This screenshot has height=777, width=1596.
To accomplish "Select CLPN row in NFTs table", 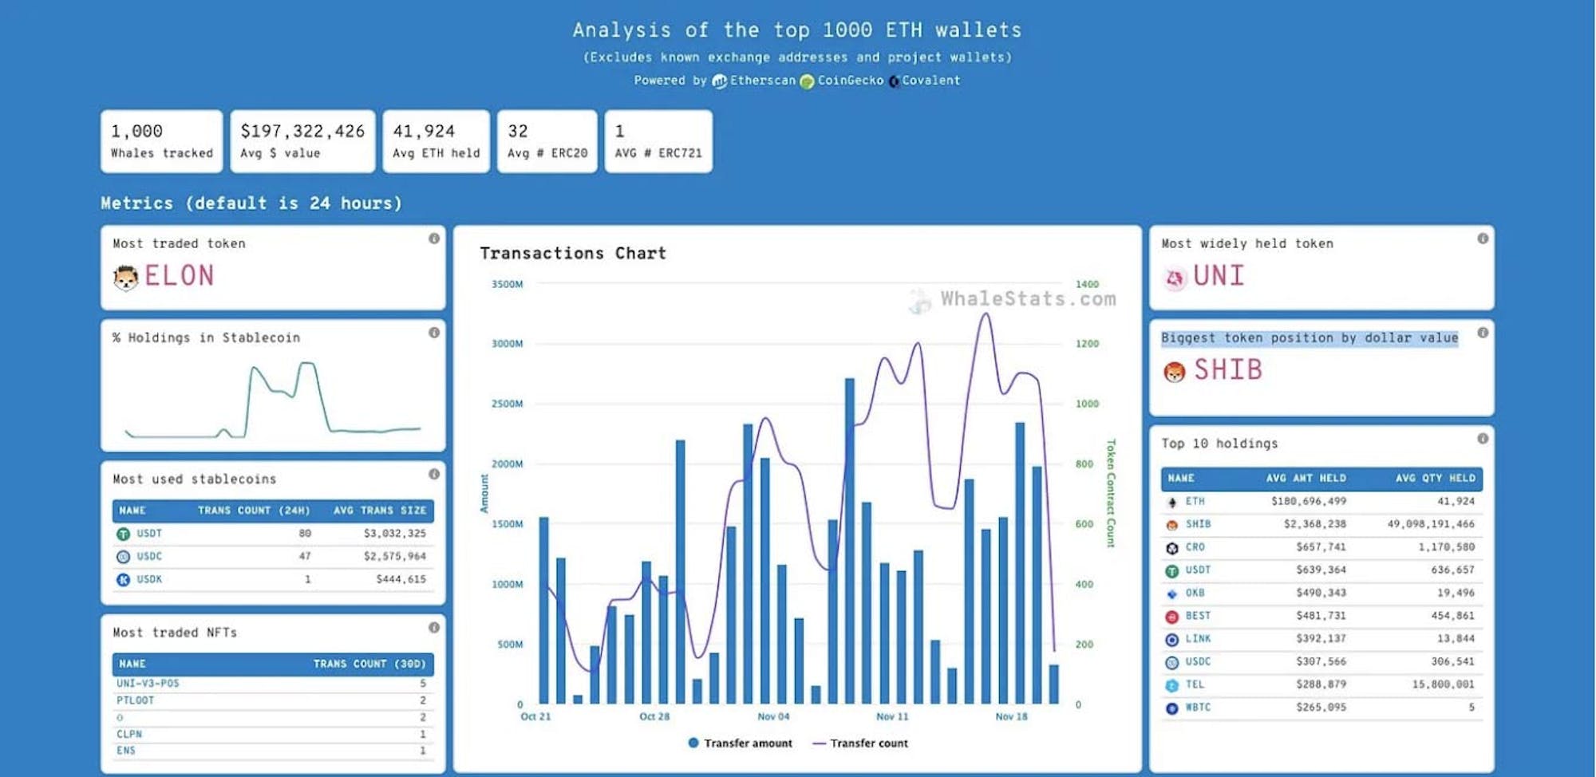I will (273, 734).
